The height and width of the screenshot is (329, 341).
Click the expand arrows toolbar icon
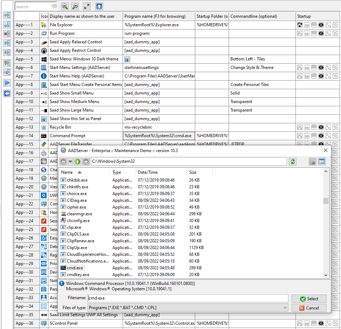point(87,6)
